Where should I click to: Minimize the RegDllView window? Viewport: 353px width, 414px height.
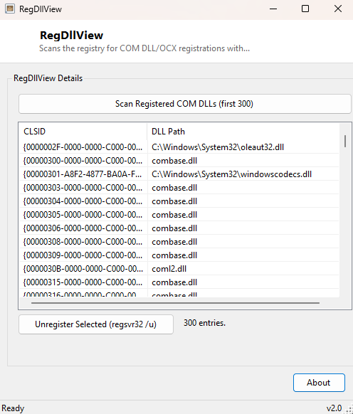pos(273,9)
